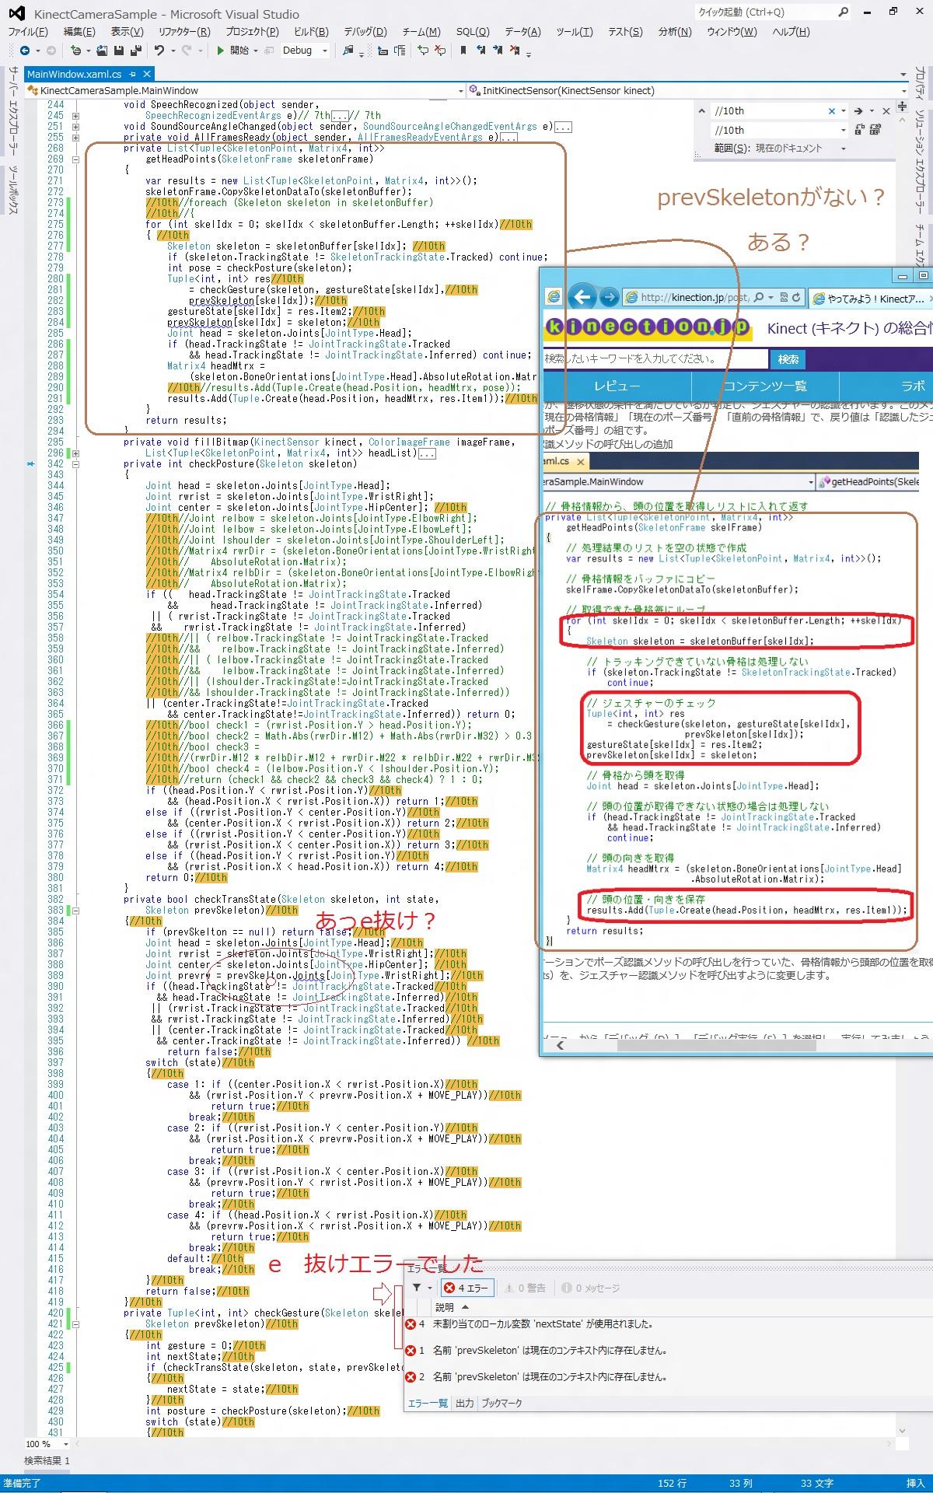Click the コンテンツ一覧 nav link
The width and height of the screenshot is (933, 1493).
point(765,386)
